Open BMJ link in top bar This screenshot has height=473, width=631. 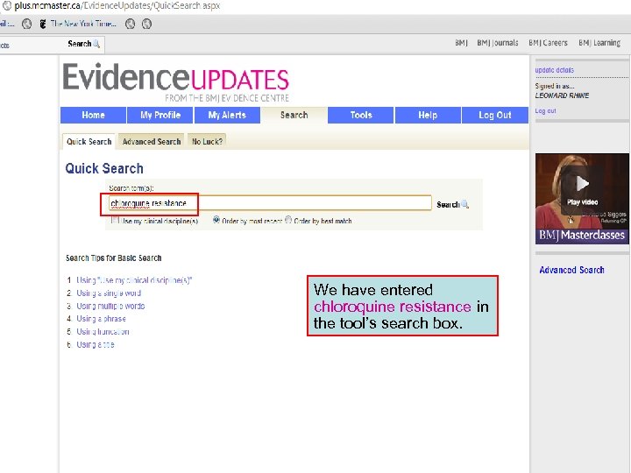coord(461,43)
